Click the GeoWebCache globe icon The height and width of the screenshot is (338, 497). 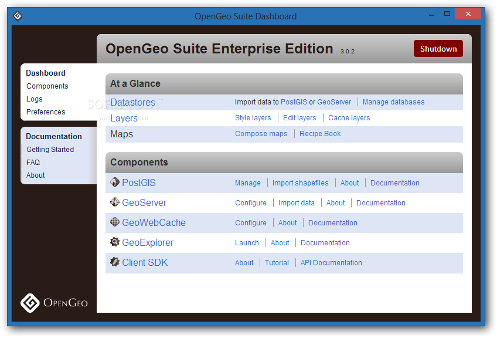coord(114,222)
